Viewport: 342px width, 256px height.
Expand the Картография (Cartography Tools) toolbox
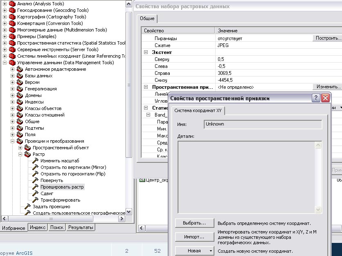point(5,17)
